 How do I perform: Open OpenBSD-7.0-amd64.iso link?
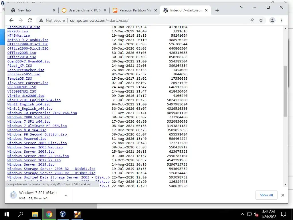[x=29, y=61]
